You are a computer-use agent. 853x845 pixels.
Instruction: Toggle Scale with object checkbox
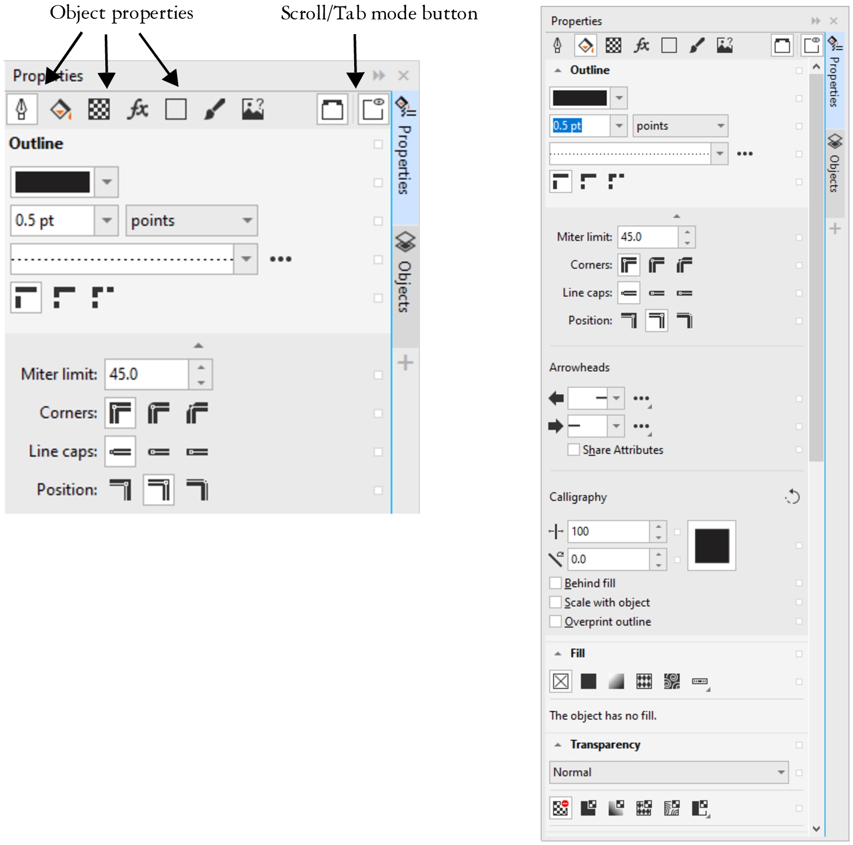(555, 603)
